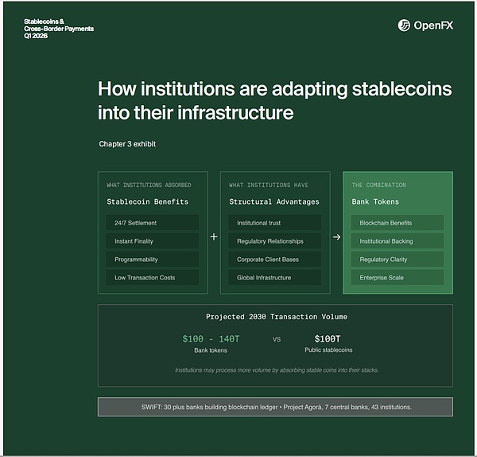Select the Regulatory Clarity item
The width and height of the screenshot is (477, 457).
pos(397,260)
